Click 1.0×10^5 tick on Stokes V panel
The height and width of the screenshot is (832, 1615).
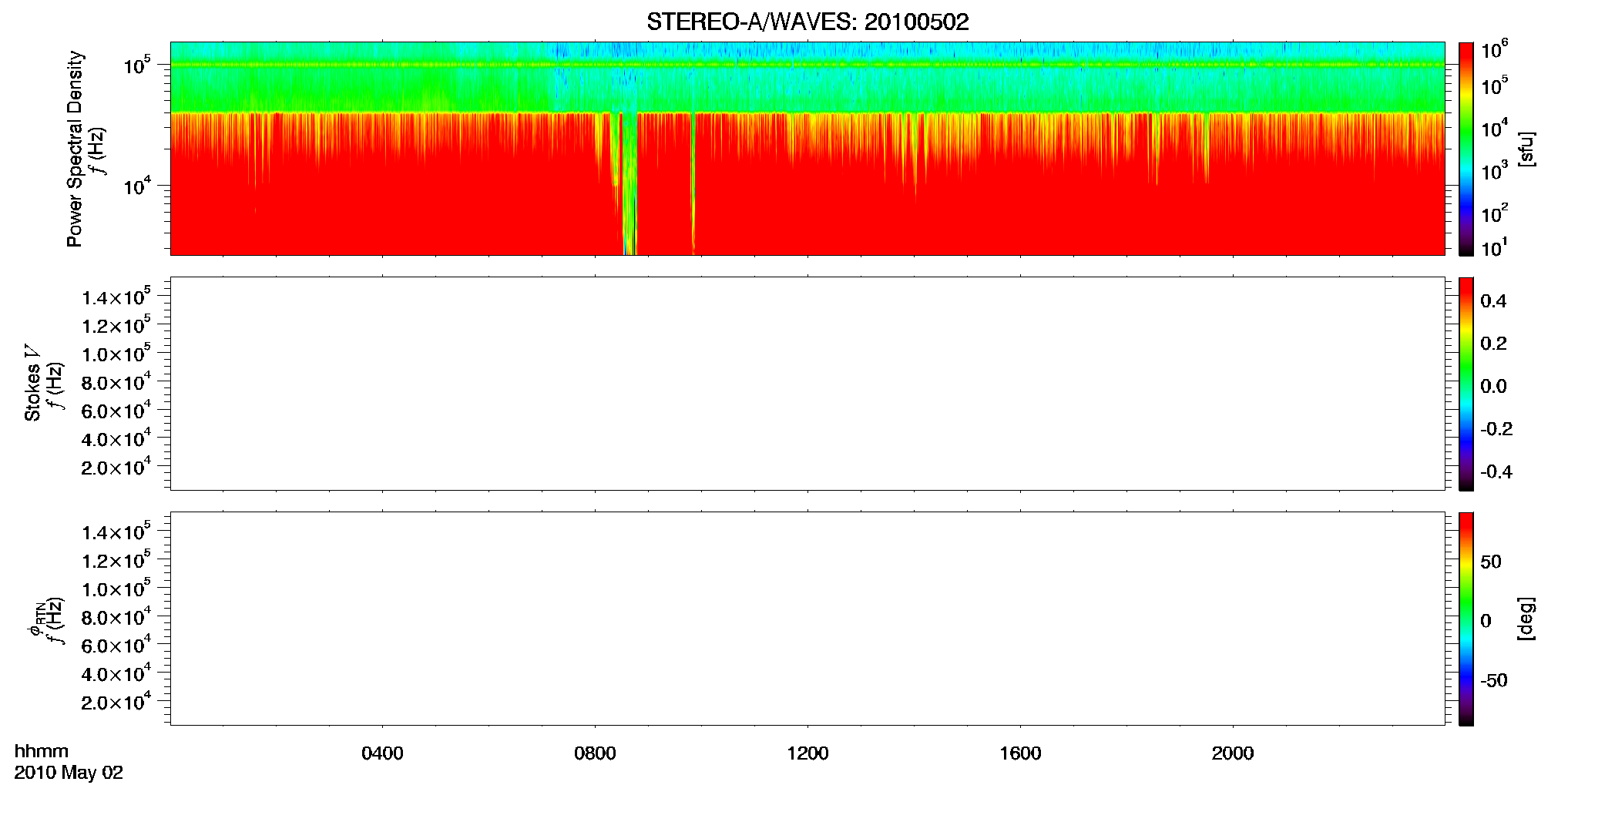(x=116, y=353)
